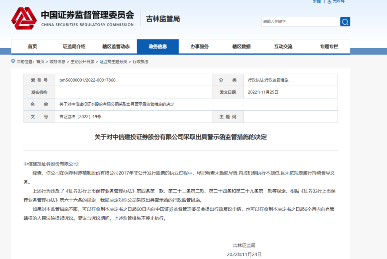
Task: Type in the 请输入关键字 search field
Action: coord(300,22)
